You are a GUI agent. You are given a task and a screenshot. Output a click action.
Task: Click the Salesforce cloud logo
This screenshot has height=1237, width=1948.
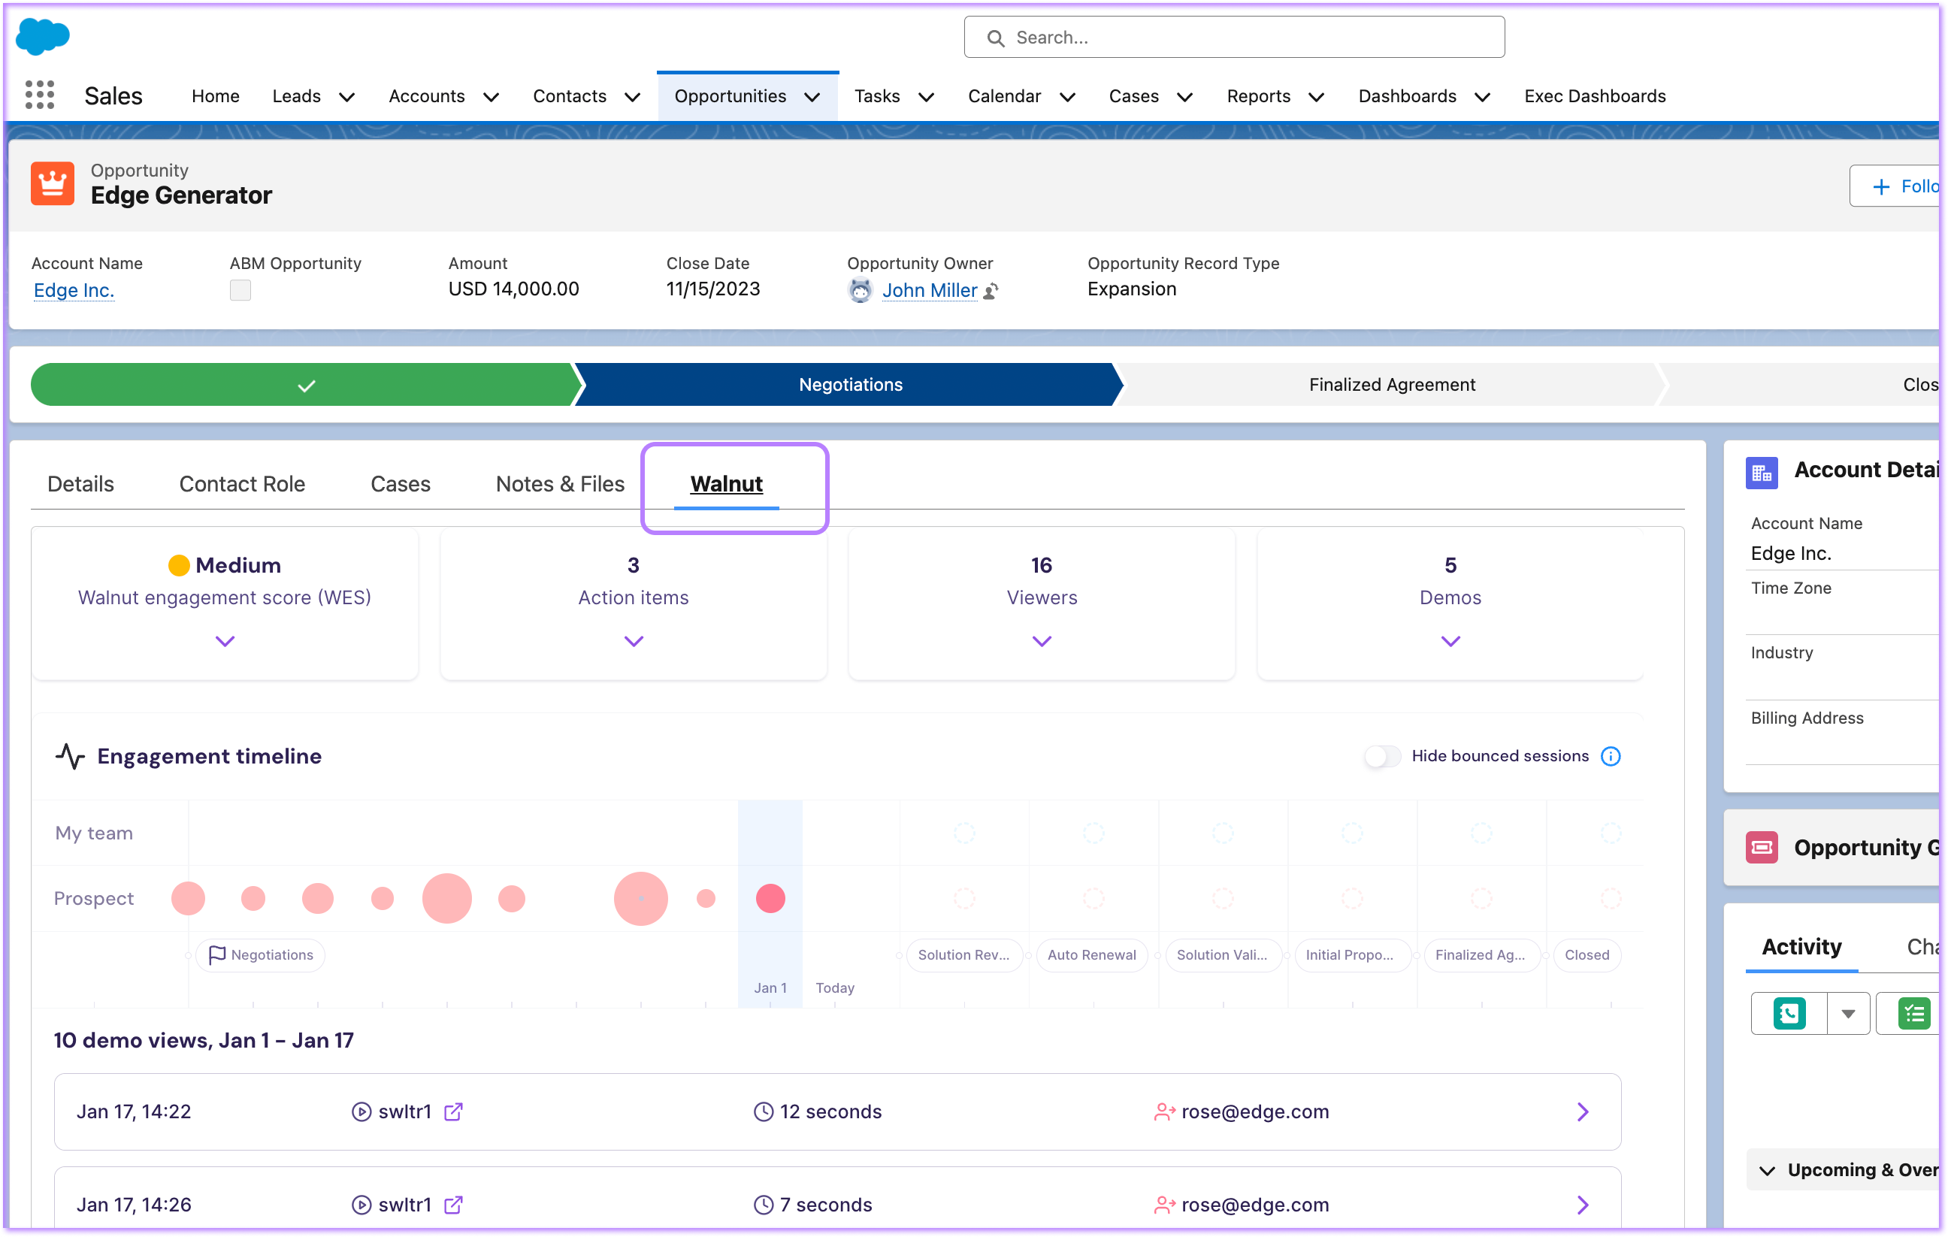[43, 36]
